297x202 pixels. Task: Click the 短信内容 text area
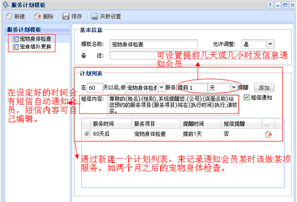(x=173, y=104)
